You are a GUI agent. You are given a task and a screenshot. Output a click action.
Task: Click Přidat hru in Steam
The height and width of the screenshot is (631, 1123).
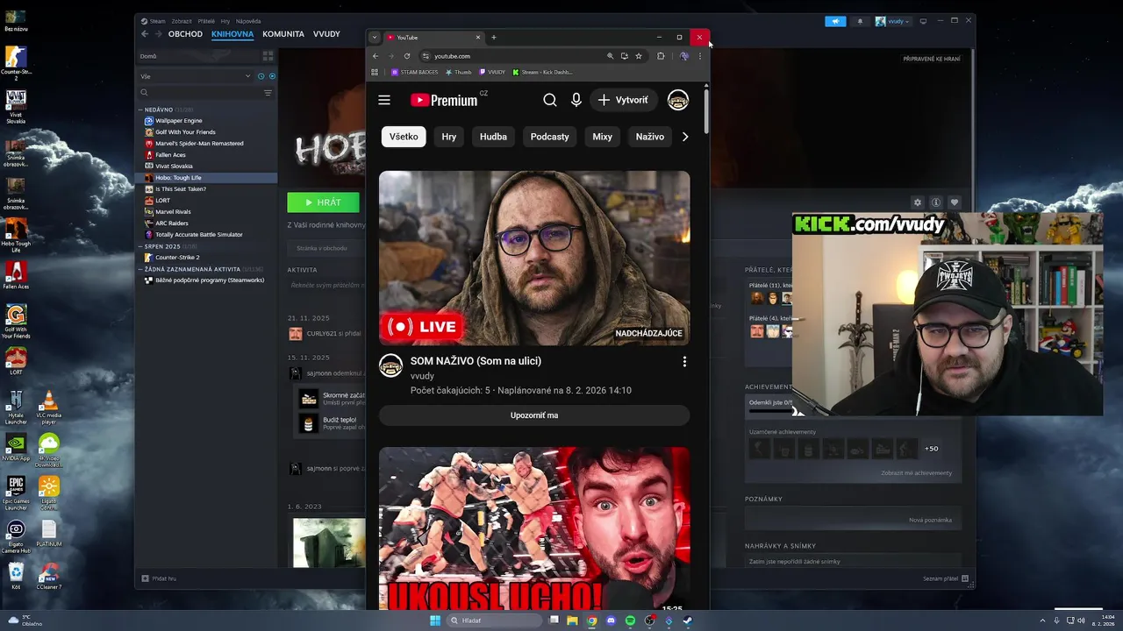pos(159,578)
